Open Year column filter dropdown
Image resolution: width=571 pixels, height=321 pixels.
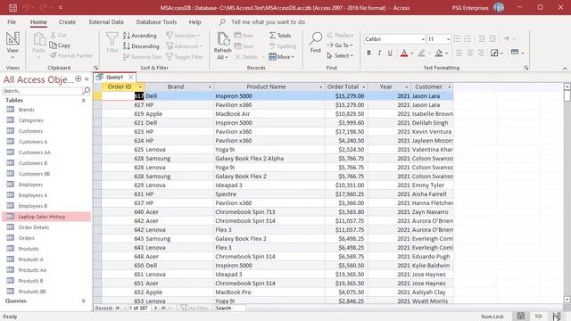tap(407, 87)
